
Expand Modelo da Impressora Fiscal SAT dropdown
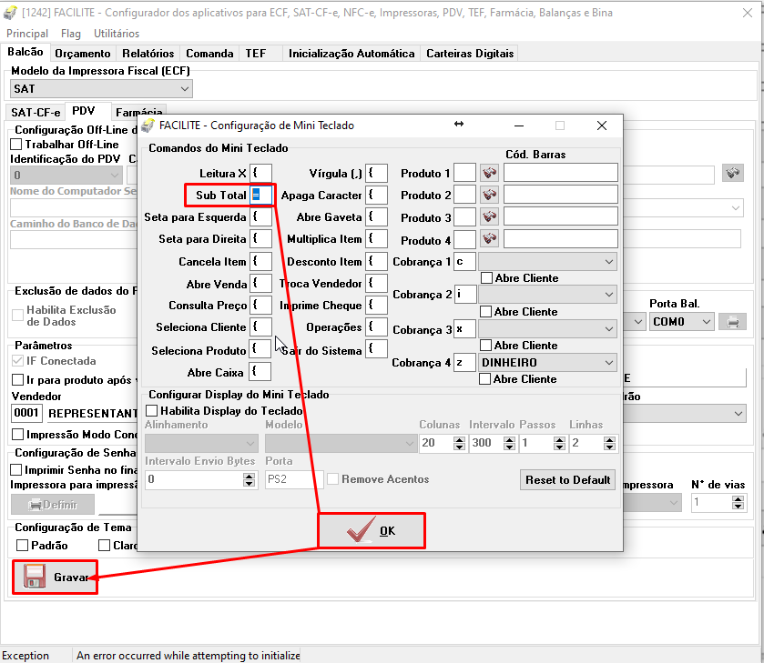coord(101,88)
